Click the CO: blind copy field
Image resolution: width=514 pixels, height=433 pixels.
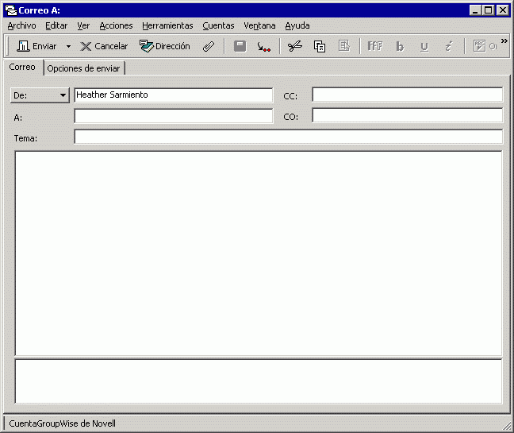click(x=408, y=115)
